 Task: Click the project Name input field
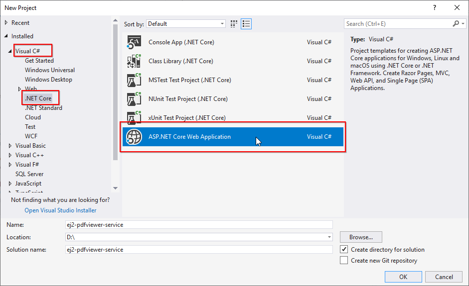point(198,225)
